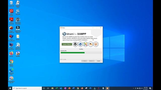This screenshot has width=161, height=90.
Task: Click the "Unpacking files" status text
Action: (63, 51)
